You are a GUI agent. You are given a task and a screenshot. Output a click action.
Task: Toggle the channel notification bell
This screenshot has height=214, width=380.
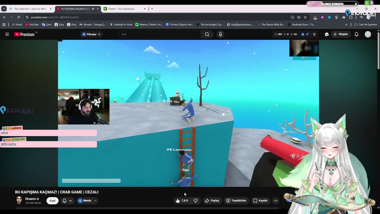click(64, 201)
